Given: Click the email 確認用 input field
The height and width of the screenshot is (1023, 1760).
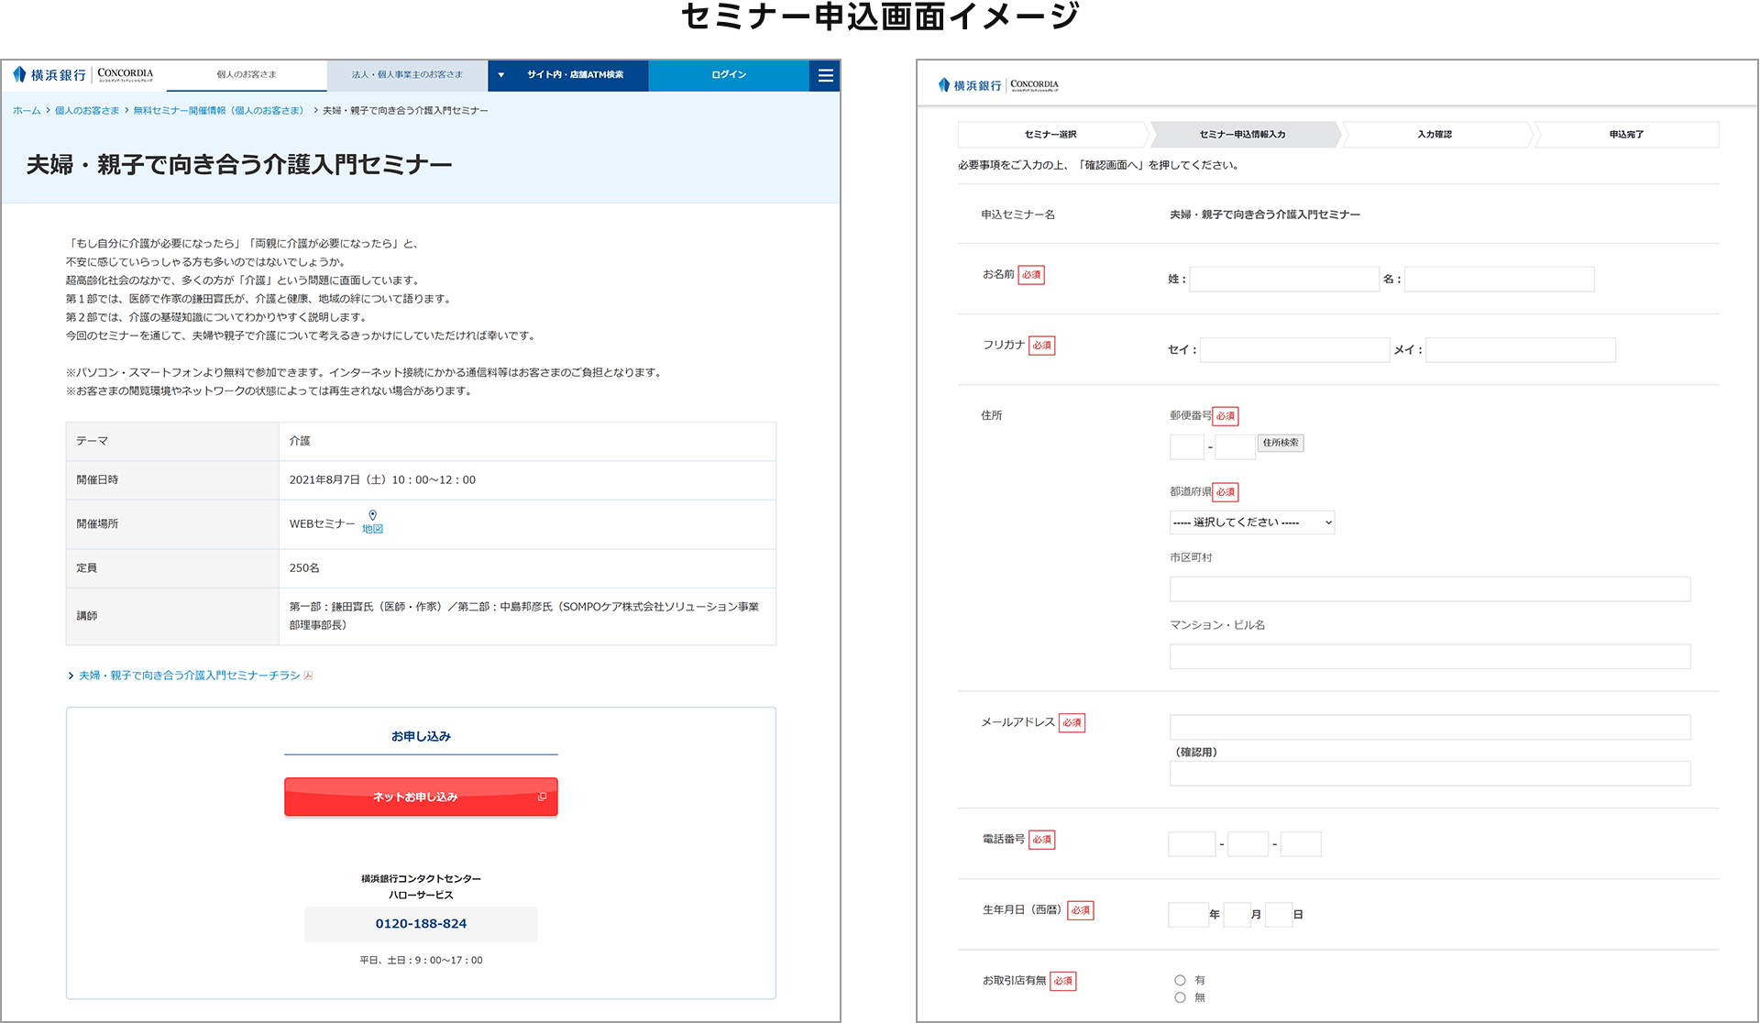Looking at the screenshot, I should click(1430, 774).
